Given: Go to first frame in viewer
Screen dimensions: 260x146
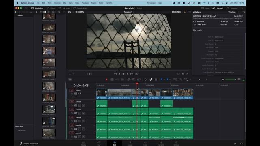Looking at the screenshot, I should pos(115,74).
